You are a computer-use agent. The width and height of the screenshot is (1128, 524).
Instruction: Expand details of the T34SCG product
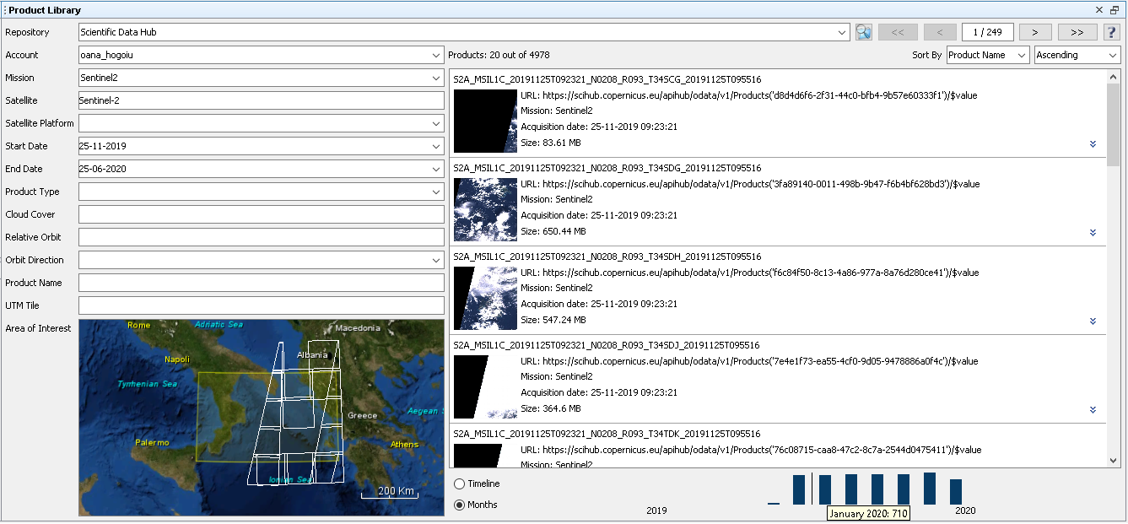click(1093, 144)
